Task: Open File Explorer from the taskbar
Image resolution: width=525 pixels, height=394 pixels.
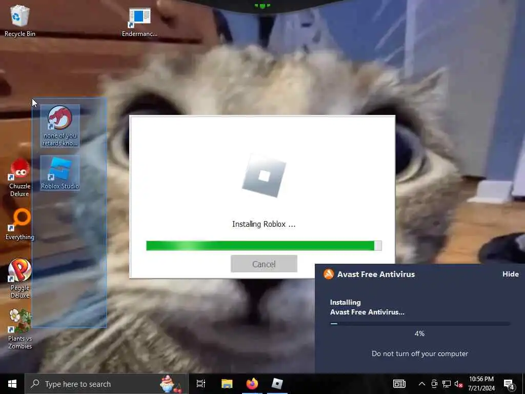Action: 227,384
